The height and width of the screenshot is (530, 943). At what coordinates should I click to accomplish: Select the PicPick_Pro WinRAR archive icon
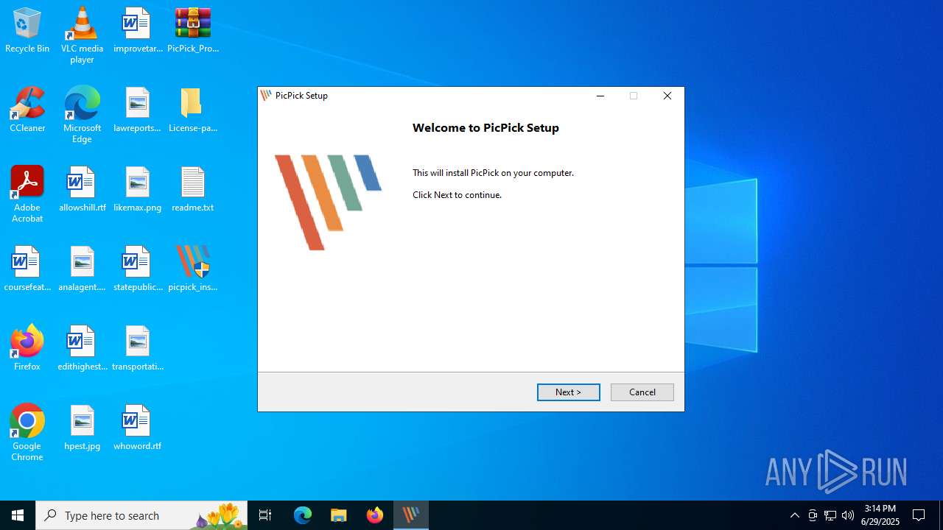point(193,31)
